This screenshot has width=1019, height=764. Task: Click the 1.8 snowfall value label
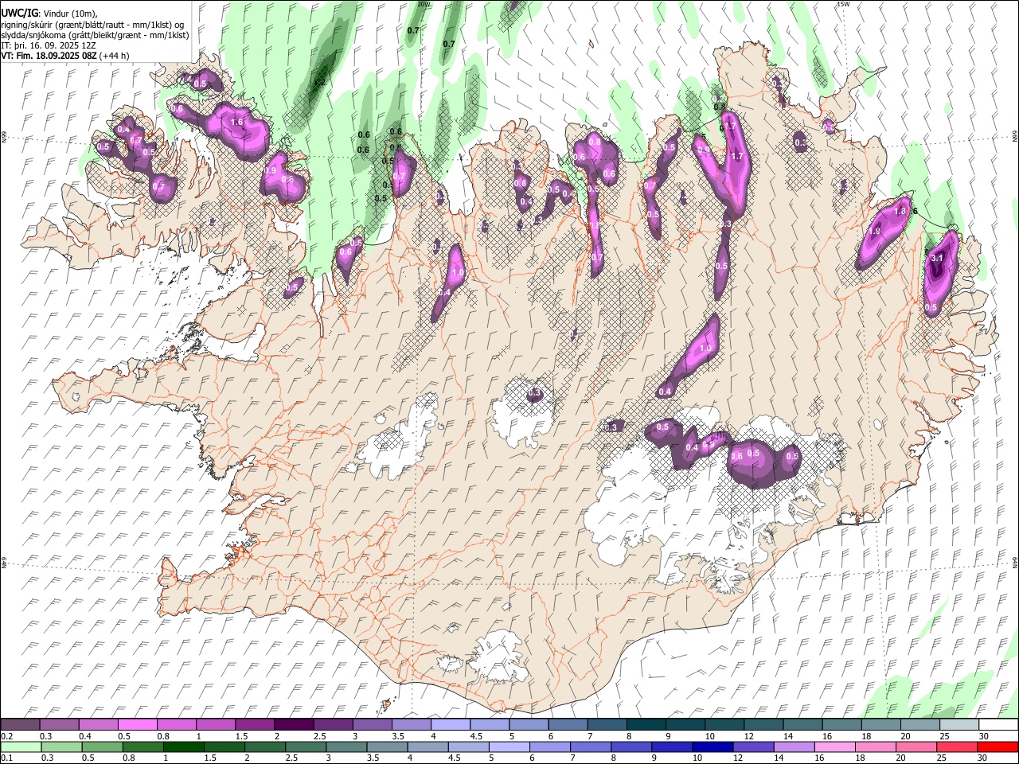pos(900,212)
